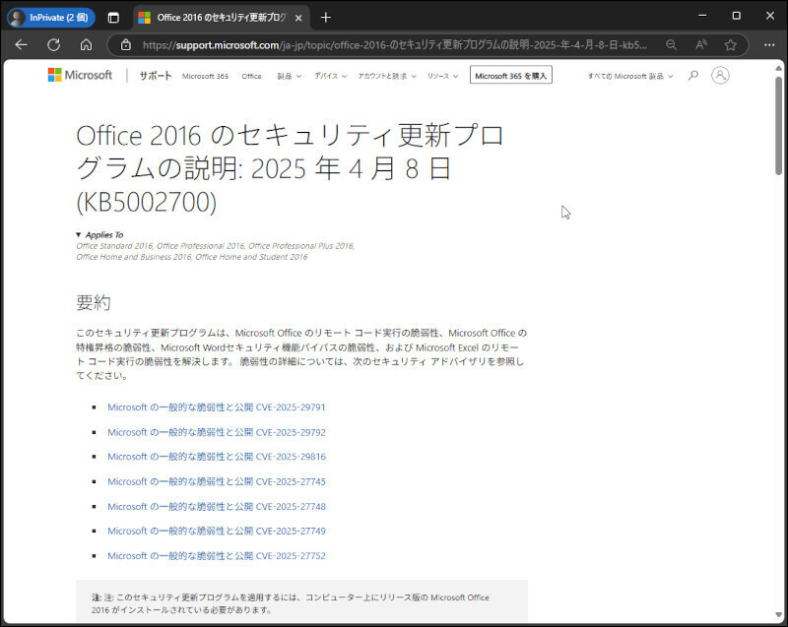Click the scrollbar down arrow
This screenshot has height=627, width=788.
click(x=778, y=615)
